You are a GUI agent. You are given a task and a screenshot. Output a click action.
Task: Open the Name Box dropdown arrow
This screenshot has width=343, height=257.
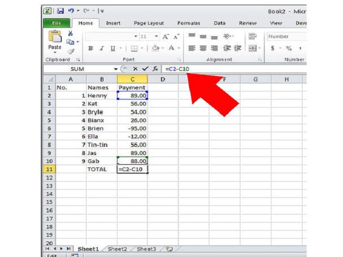[x=115, y=69]
